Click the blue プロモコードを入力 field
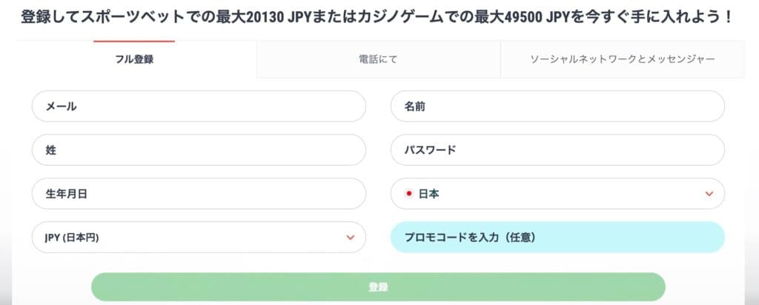The height and width of the screenshot is (305, 759). pyautogui.click(x=557, y=238)
